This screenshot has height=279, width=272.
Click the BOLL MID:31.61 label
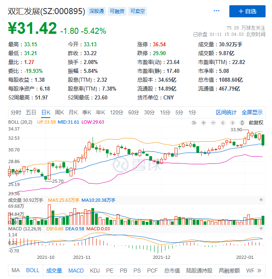click(68, 122)
